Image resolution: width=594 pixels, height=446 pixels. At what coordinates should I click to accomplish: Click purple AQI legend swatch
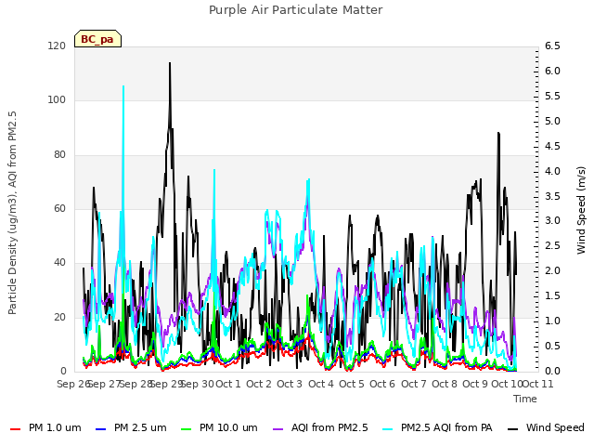(278, 429)
